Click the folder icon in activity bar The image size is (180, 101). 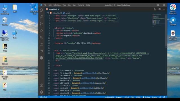click(41, 51)
